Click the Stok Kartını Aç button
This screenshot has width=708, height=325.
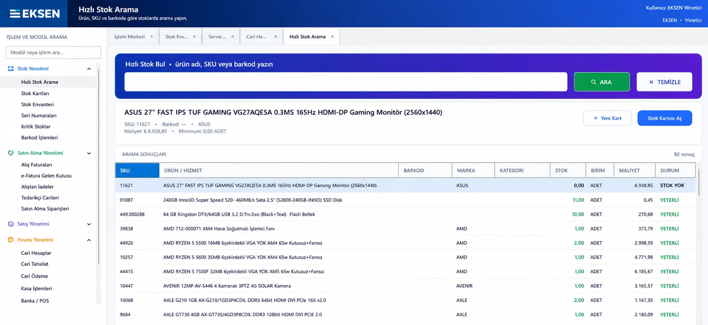(665, 118)
